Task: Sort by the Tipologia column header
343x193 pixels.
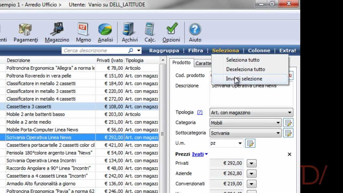Action: [141, 60]
